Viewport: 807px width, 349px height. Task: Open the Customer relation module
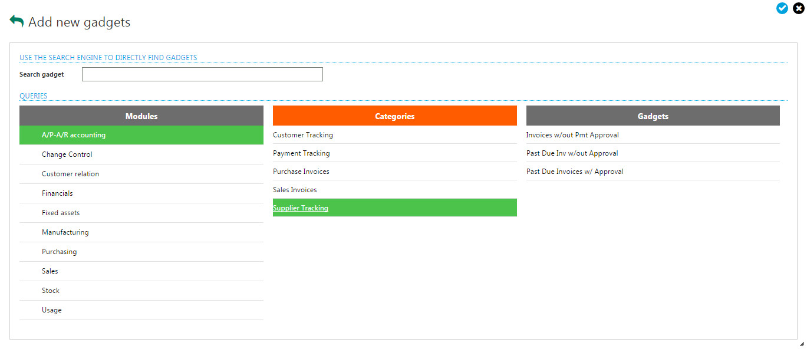(70, 174)
